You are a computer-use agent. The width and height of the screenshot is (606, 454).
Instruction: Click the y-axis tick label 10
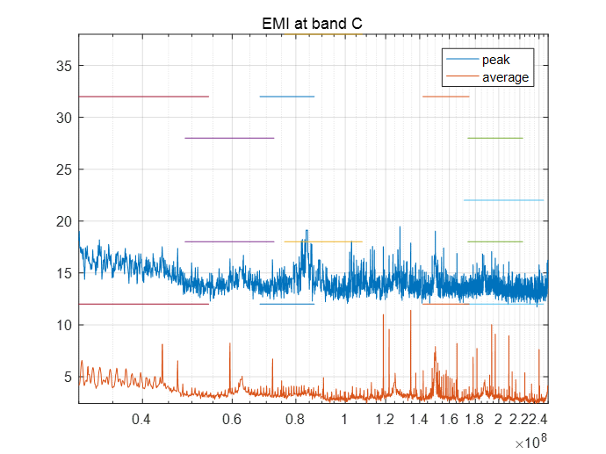[64, 325]
